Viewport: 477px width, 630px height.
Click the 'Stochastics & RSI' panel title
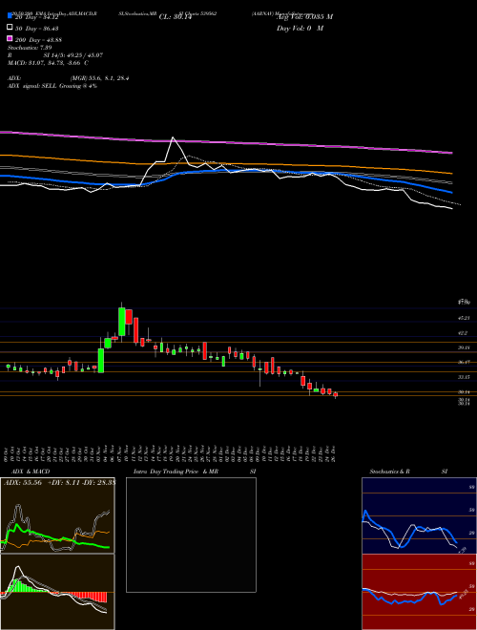point(408,472)
